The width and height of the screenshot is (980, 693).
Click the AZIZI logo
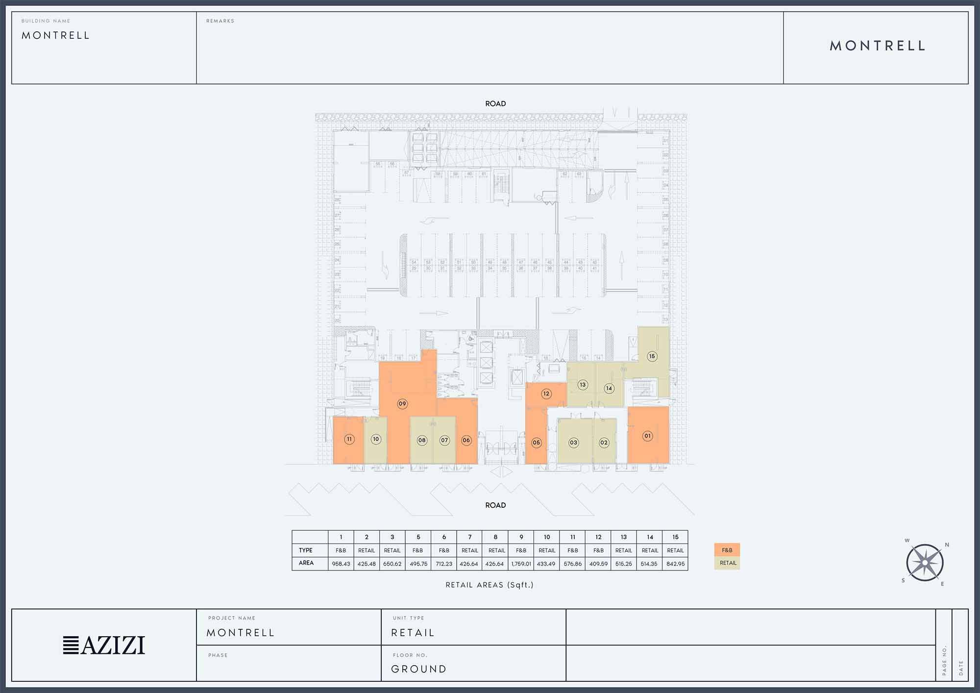pyautogui.click(x=104, y=645)
